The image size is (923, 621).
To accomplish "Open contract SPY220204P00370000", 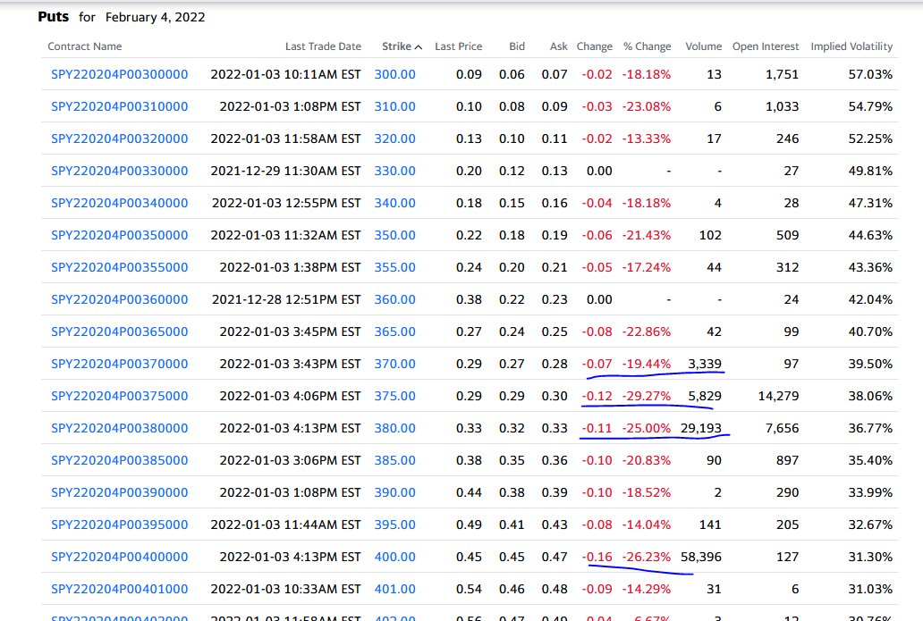I will [120, 364].
